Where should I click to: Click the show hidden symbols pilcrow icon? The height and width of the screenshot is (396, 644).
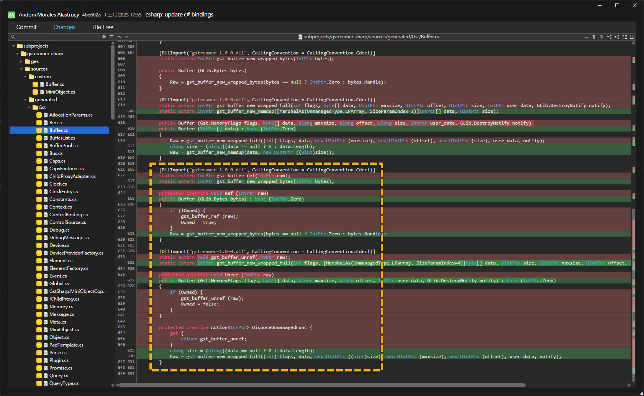pyautogui.click(x=593, y=37)
